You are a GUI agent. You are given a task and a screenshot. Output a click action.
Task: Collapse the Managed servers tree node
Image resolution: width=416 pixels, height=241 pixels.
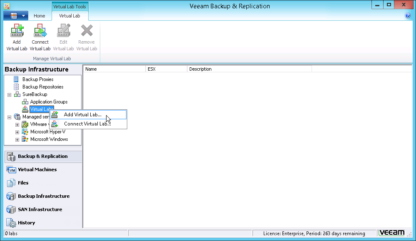9,117
